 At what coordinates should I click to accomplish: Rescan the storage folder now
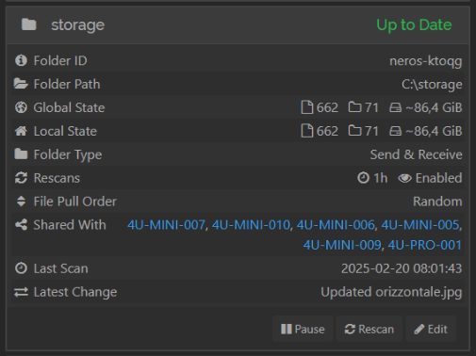point(369,329)
